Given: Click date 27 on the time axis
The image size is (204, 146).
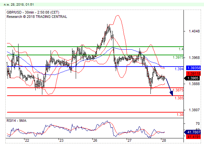Looking at the screenshot, I should [129, 140].
